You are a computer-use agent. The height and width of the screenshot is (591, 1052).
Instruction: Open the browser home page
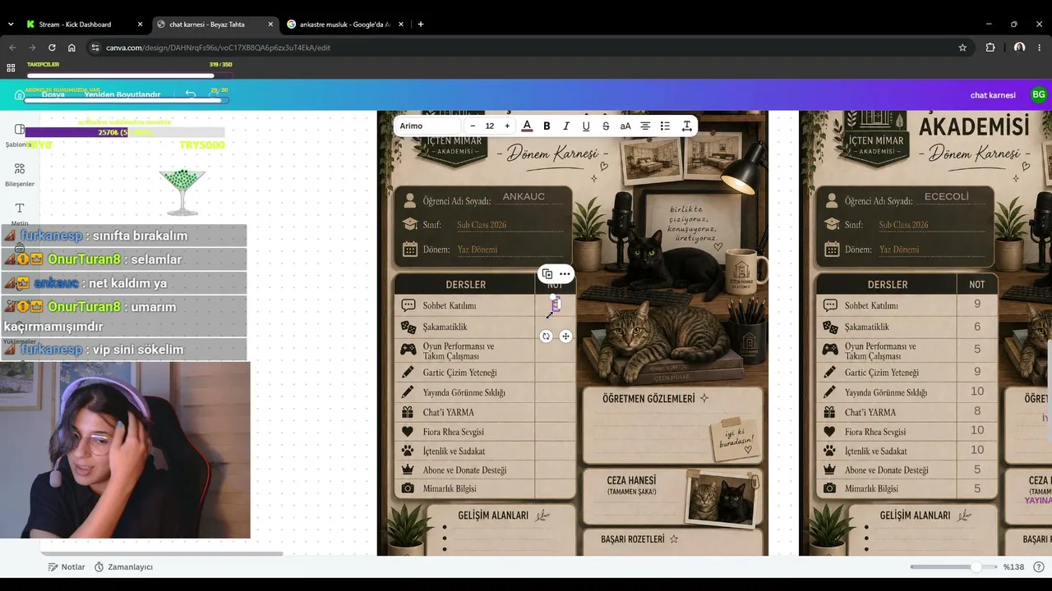[72, 48]
